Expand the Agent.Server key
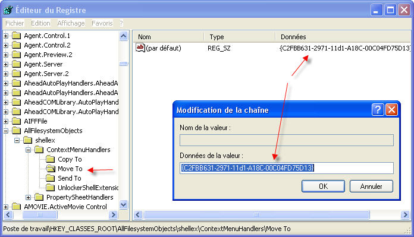Screen dimensions: 414x237 pos(6,64)
